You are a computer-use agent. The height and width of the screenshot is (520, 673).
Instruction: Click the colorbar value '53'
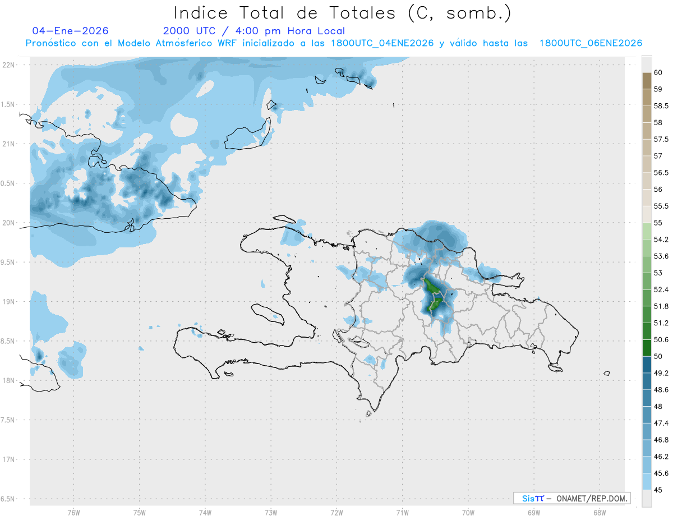(x=658, y=273)
